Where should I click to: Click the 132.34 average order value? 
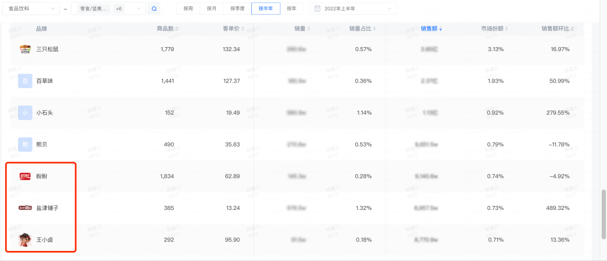(x=232, y=49)
